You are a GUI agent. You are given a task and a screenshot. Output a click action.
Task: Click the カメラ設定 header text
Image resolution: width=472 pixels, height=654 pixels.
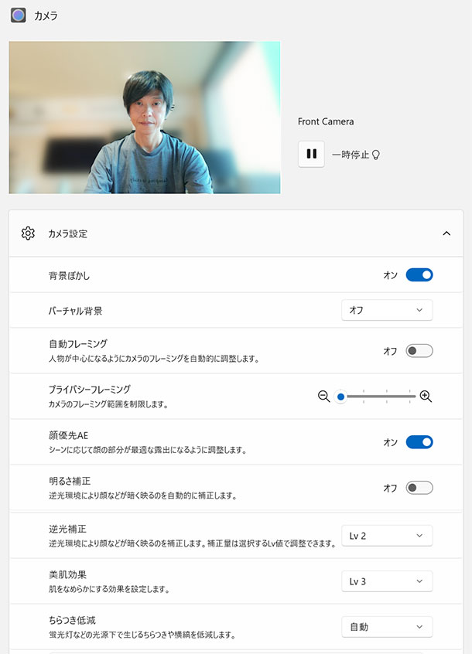click(67, 233)
